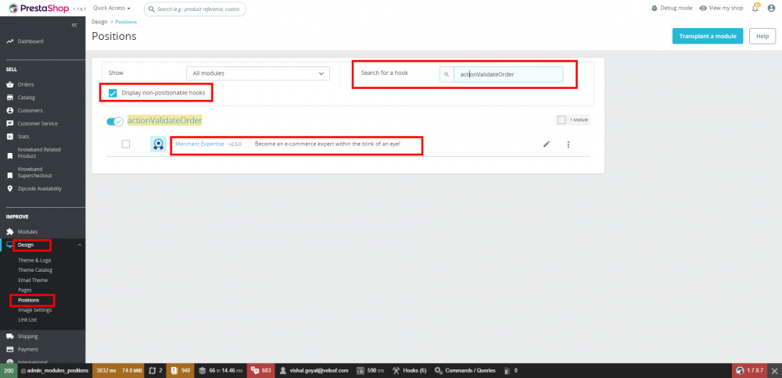Open the AJAX requests panel showing 2
Screen dimensions: 782x378
(156, 370)
